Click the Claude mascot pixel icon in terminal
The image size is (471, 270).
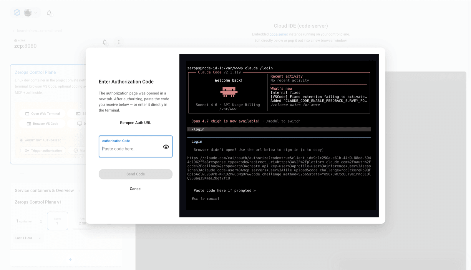coord(229,92)
